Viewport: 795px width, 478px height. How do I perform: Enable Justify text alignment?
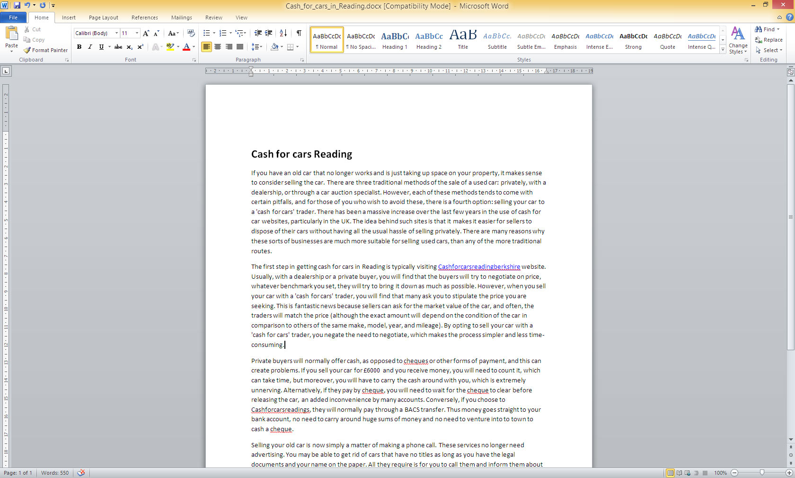[240, 47]
